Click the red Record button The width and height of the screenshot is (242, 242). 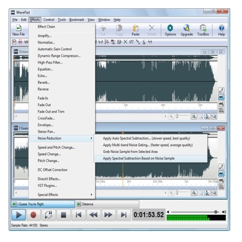33,215
